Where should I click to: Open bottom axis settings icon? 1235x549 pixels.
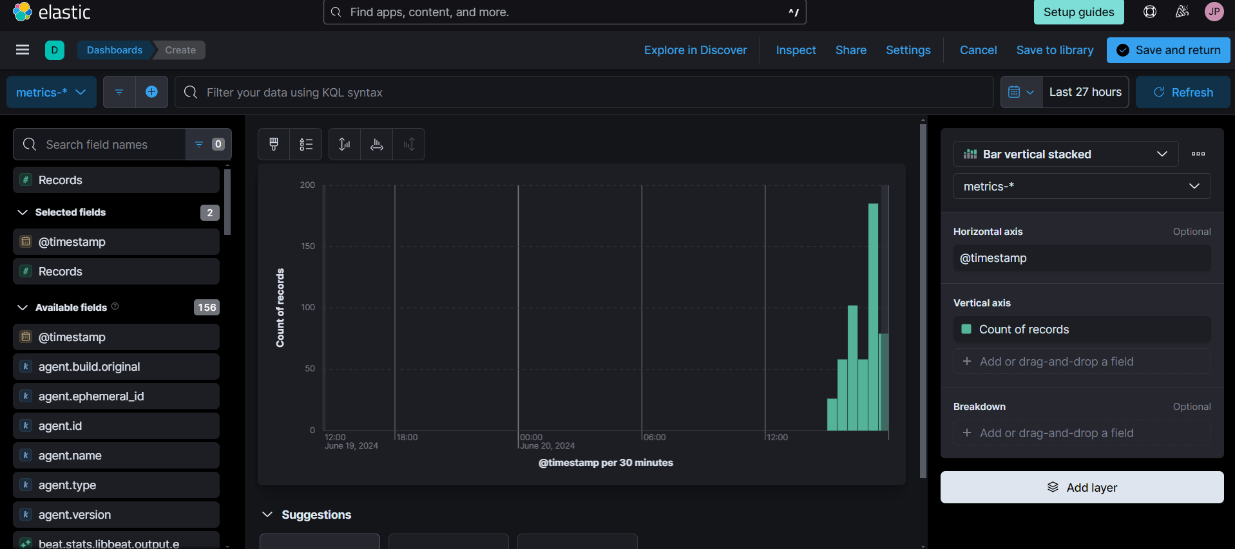tap(377, 144)
